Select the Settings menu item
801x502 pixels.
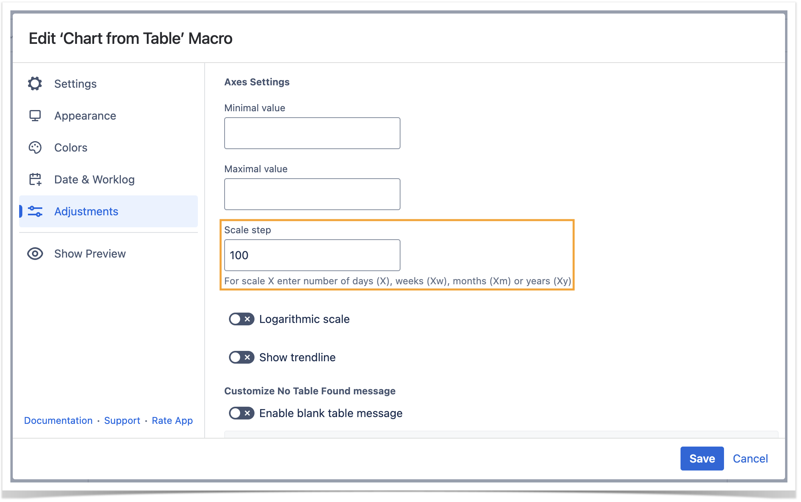75,84
